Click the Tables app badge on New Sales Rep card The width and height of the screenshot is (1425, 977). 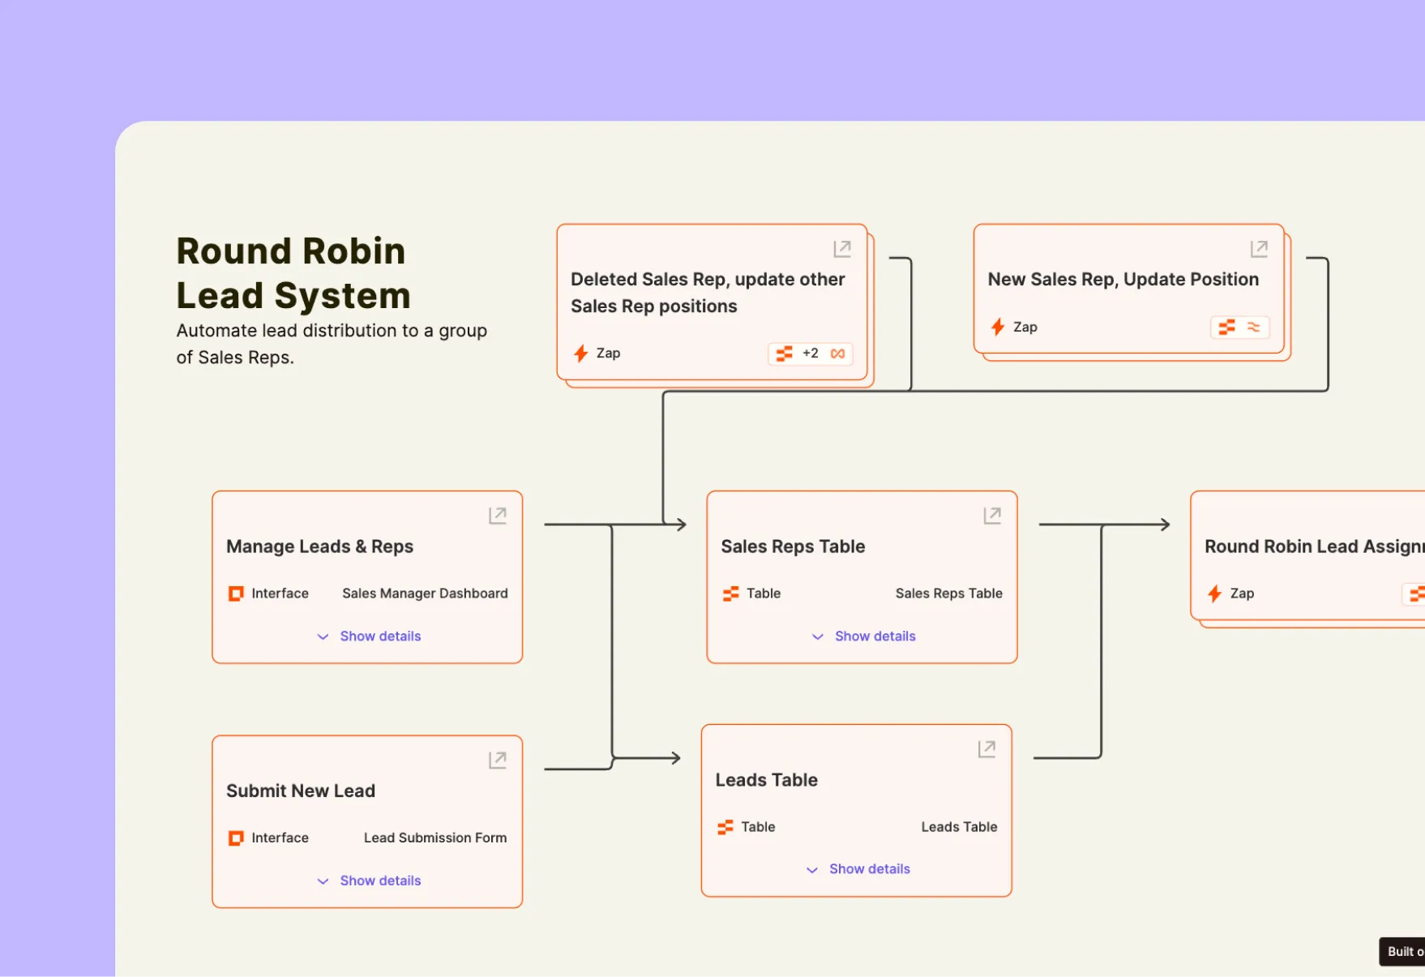point(1226,327)
